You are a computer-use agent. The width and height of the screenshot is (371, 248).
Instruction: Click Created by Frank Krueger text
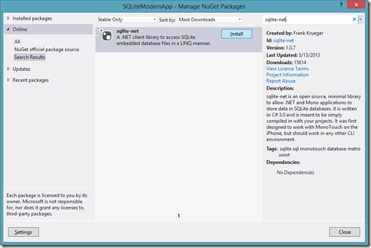pyautogui.click(x=294, y=33)
